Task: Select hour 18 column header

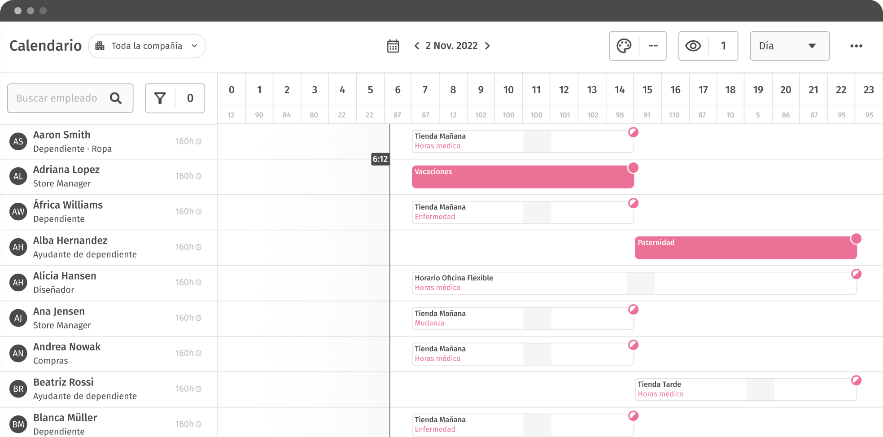Action: pos(730,90)
